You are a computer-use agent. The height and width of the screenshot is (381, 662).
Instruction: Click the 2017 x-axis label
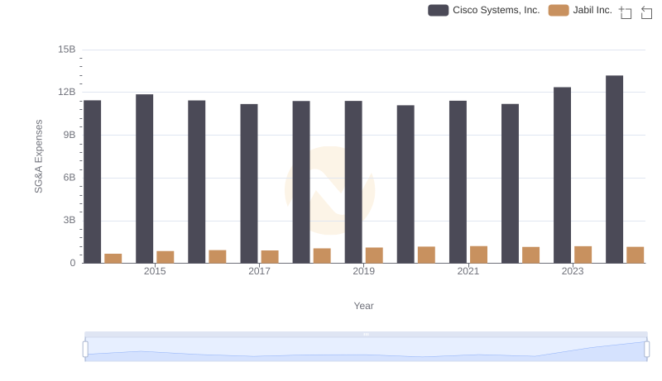coord(259,271)
